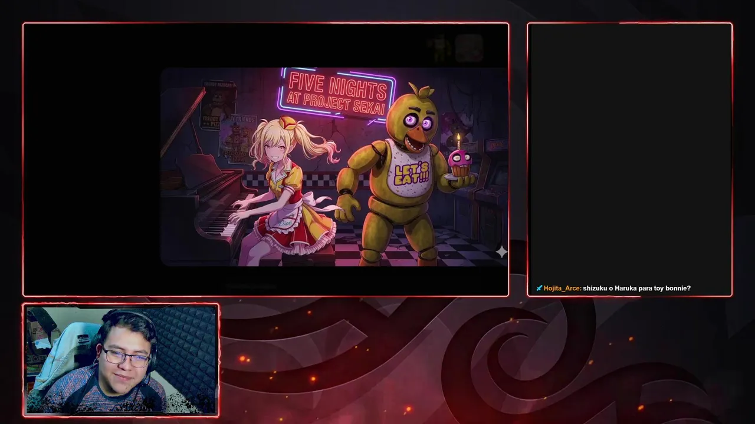This screenshot has height=424, width=755.
Task: Click the streamer webcam feed
Action: point(121,359)
